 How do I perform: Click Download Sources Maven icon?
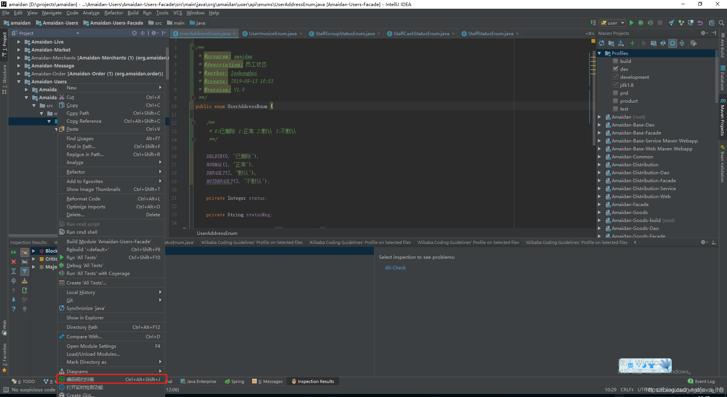(621, 43)
